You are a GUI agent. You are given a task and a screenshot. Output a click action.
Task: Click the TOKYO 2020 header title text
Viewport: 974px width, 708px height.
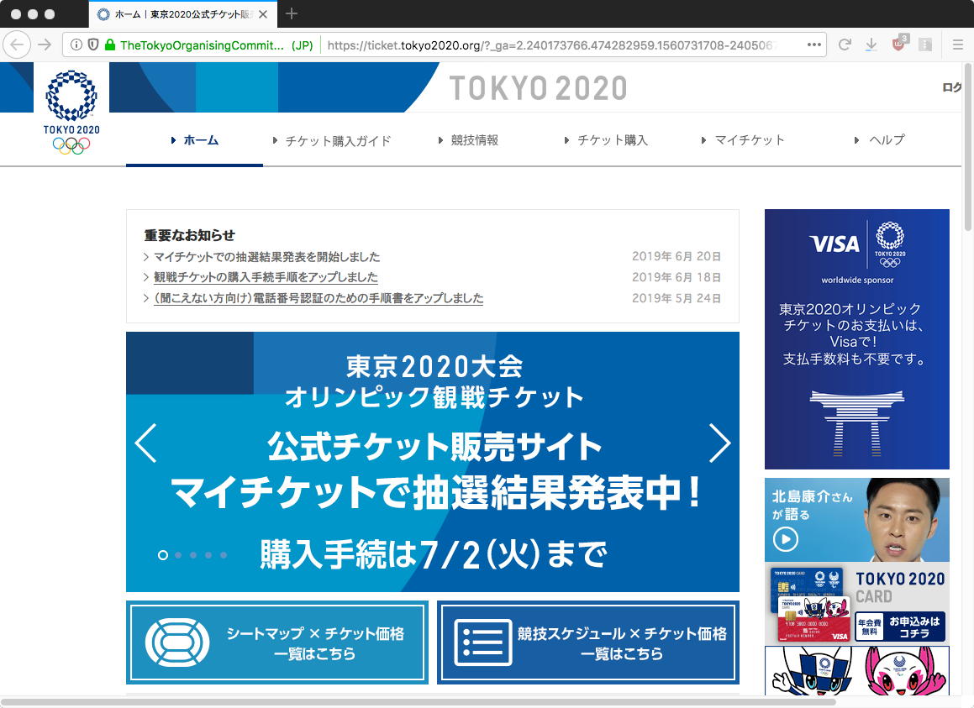(539, 88)
